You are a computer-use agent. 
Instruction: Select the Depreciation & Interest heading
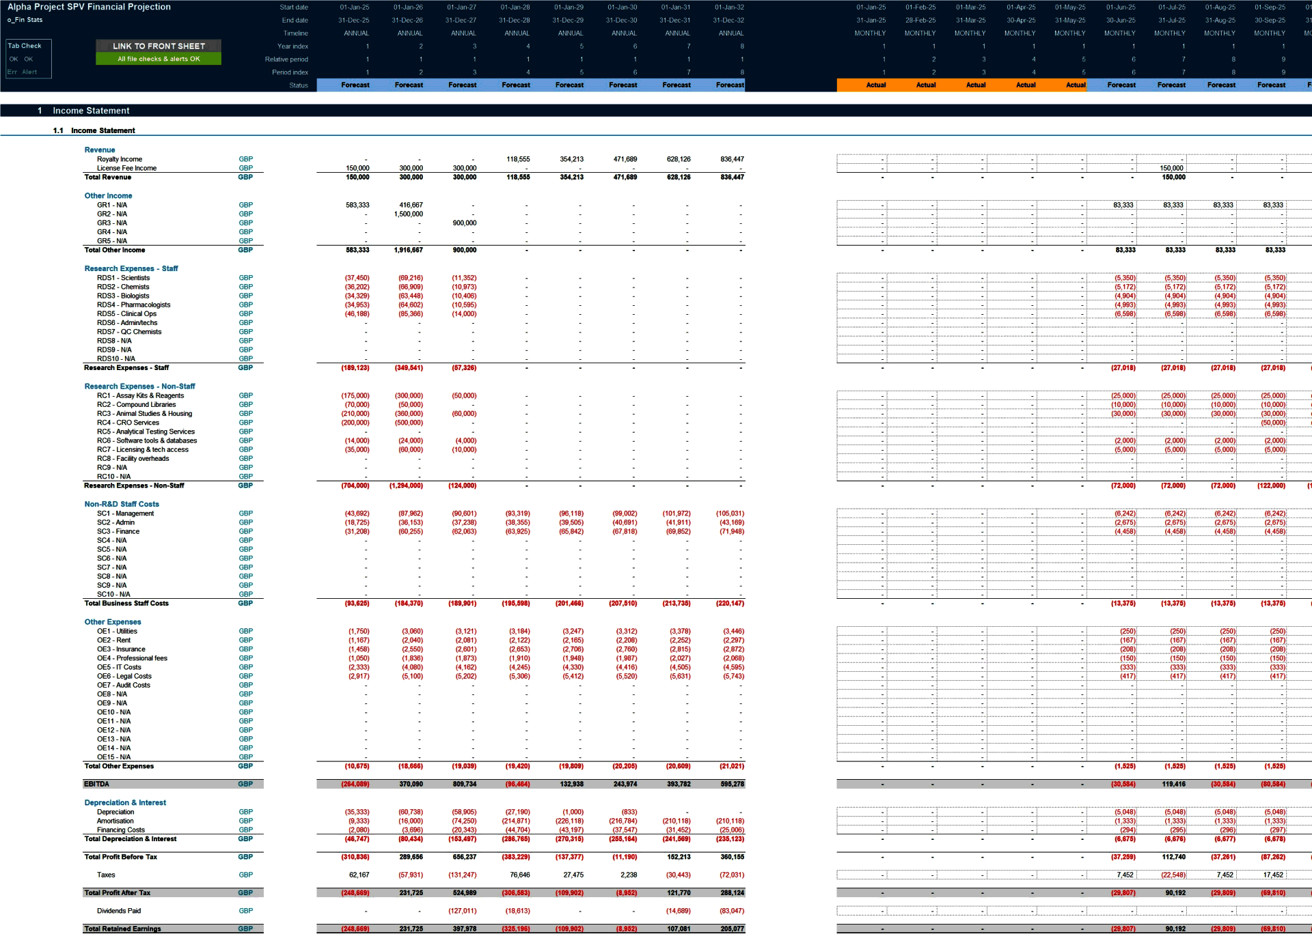pos(125,802)
